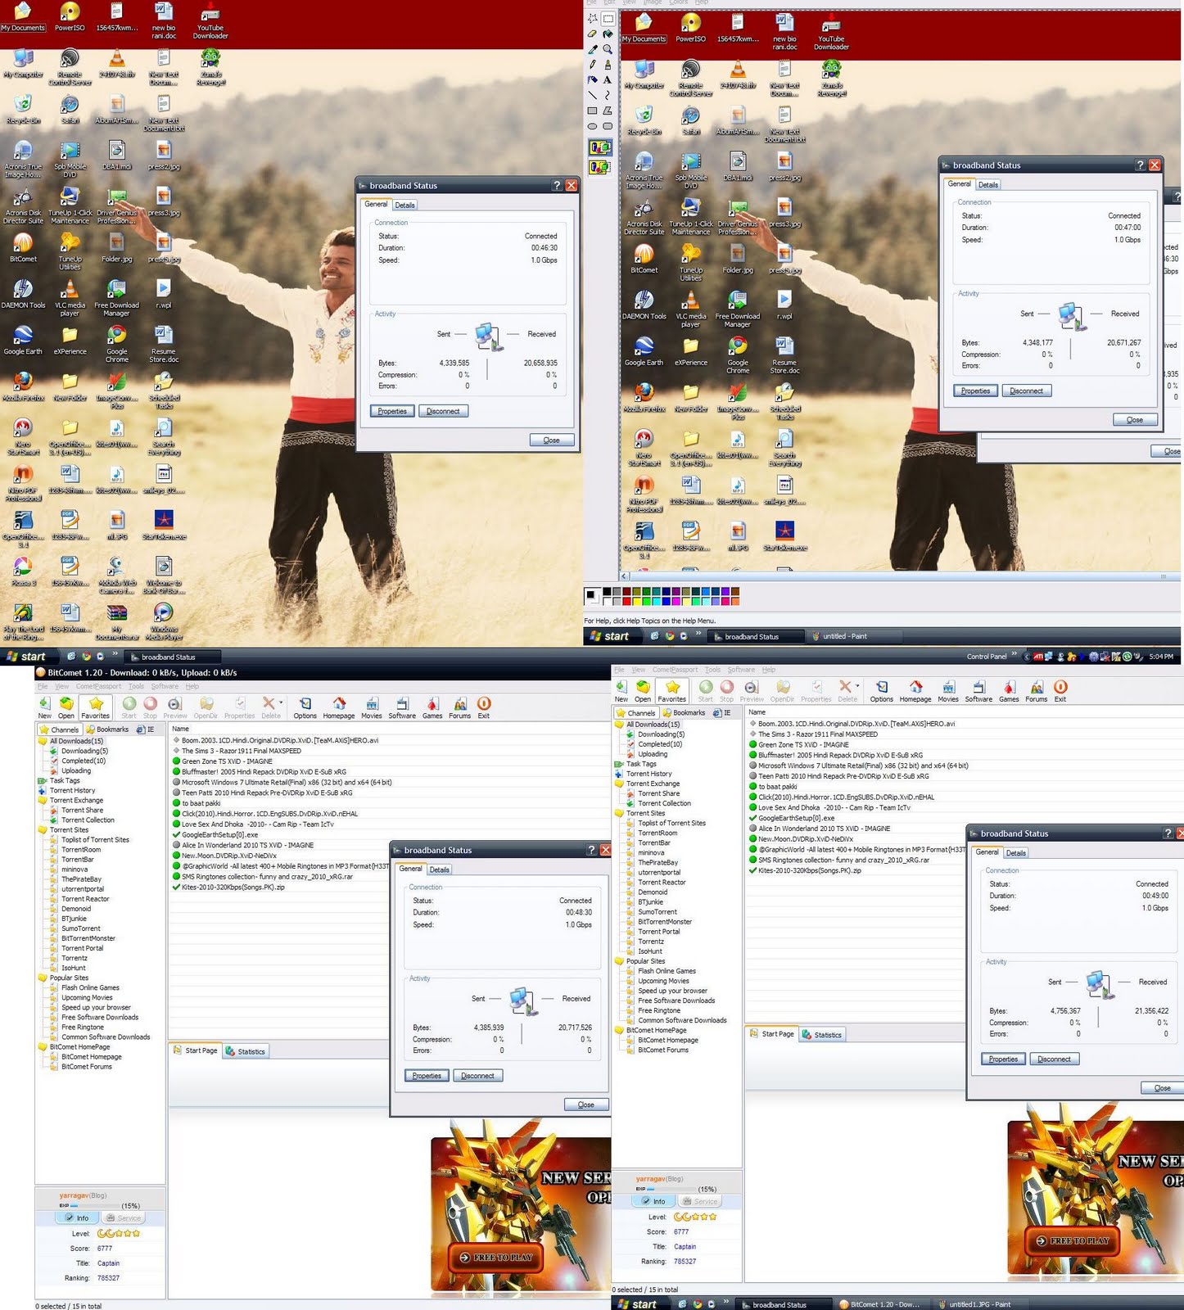
Task: Click Homepage in the BitComet window behind 00:49:00 dialog
Action: (x=915, y=691)
